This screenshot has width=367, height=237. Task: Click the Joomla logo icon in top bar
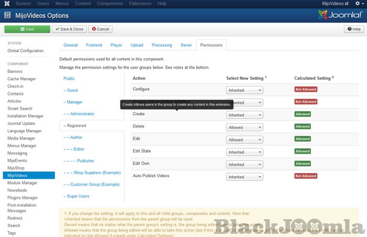(7, 4)
